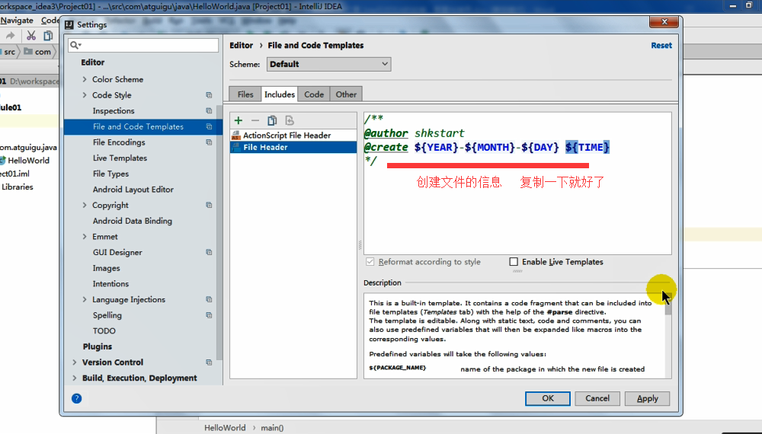Image resolution: width=762 pixels, height=434 pixels.
Task: Click the paste clipboard icon in IDE toolbar
Action: coord(48,36)
